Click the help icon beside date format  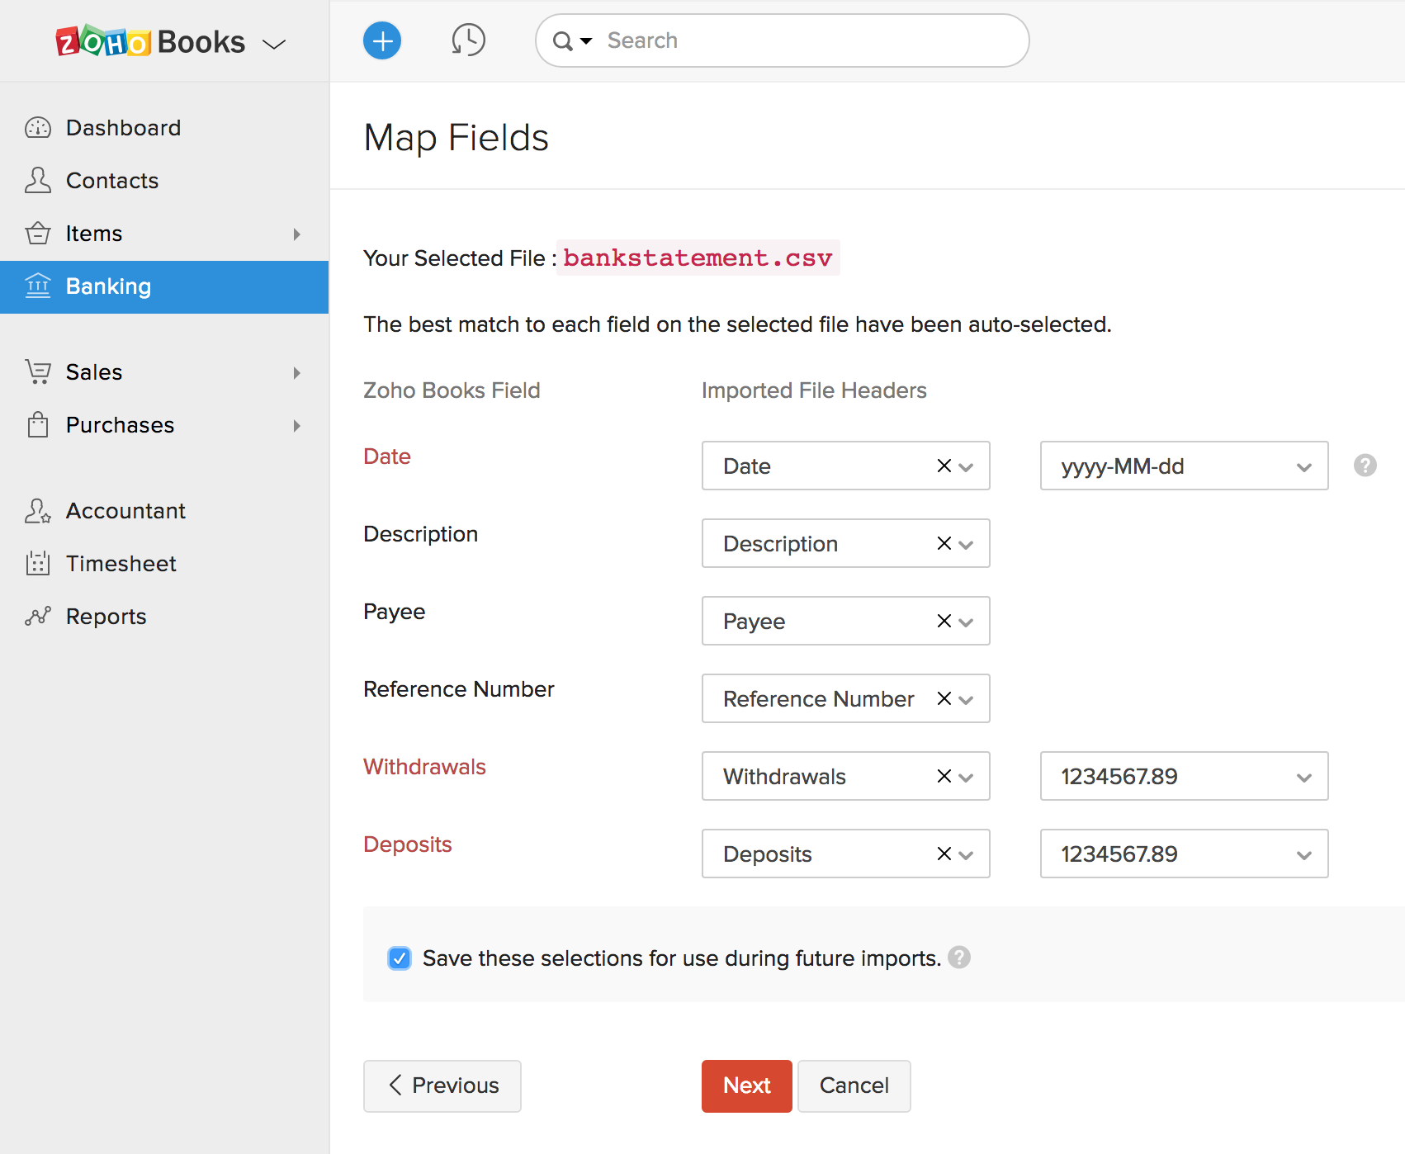1365,466
